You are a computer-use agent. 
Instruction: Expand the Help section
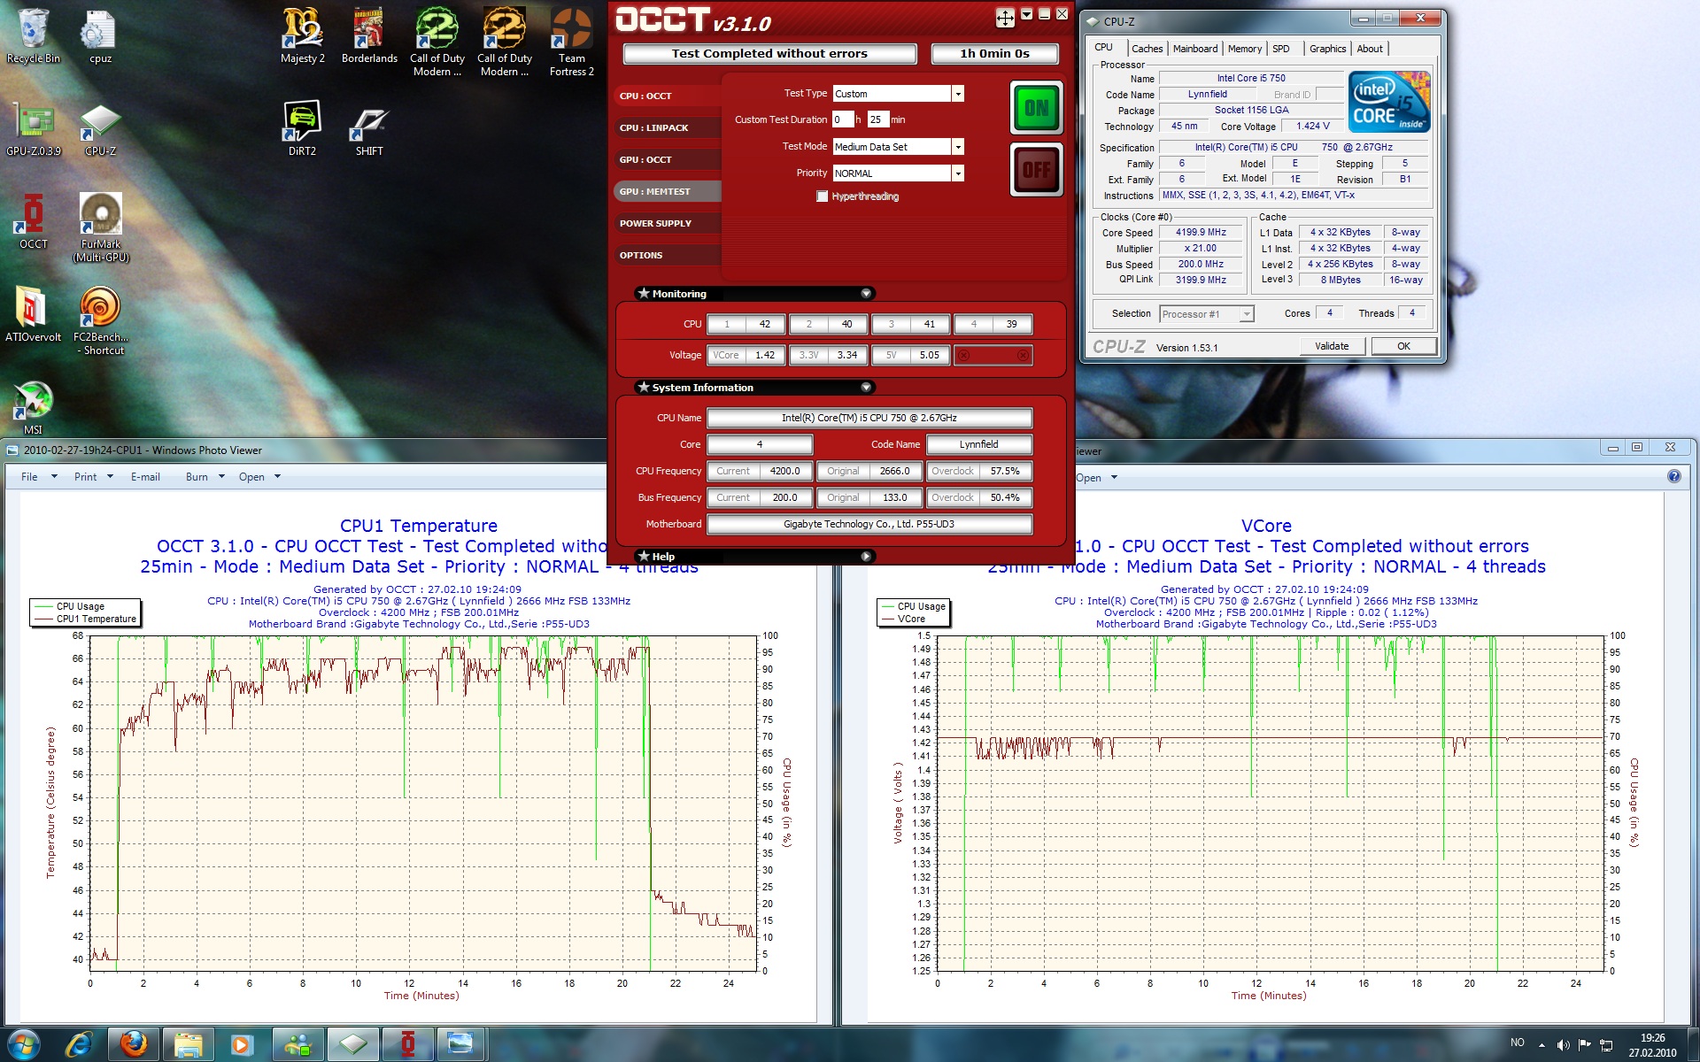pyautogui.click(x=866, y=557)
